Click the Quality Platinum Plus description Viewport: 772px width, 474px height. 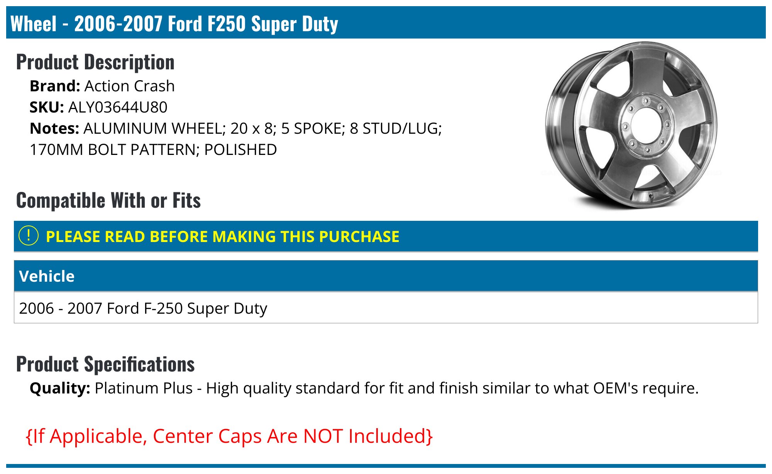click(396, 388)
